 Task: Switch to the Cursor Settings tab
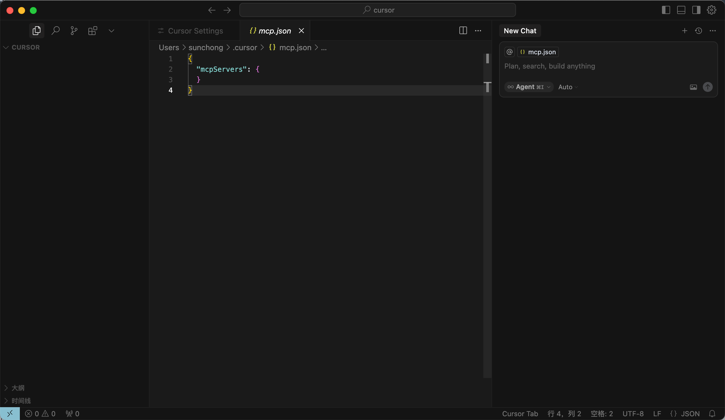coord(195,31)
